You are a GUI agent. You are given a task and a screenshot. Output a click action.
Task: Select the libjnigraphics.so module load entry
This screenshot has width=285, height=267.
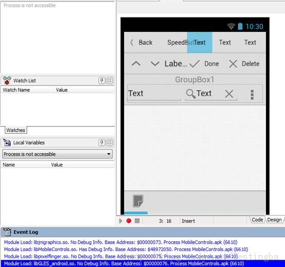click(x=121, y=242)
